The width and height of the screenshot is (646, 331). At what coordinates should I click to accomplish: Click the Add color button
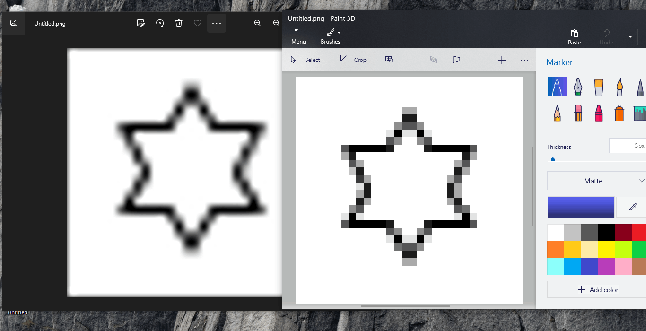pos(596,290)
